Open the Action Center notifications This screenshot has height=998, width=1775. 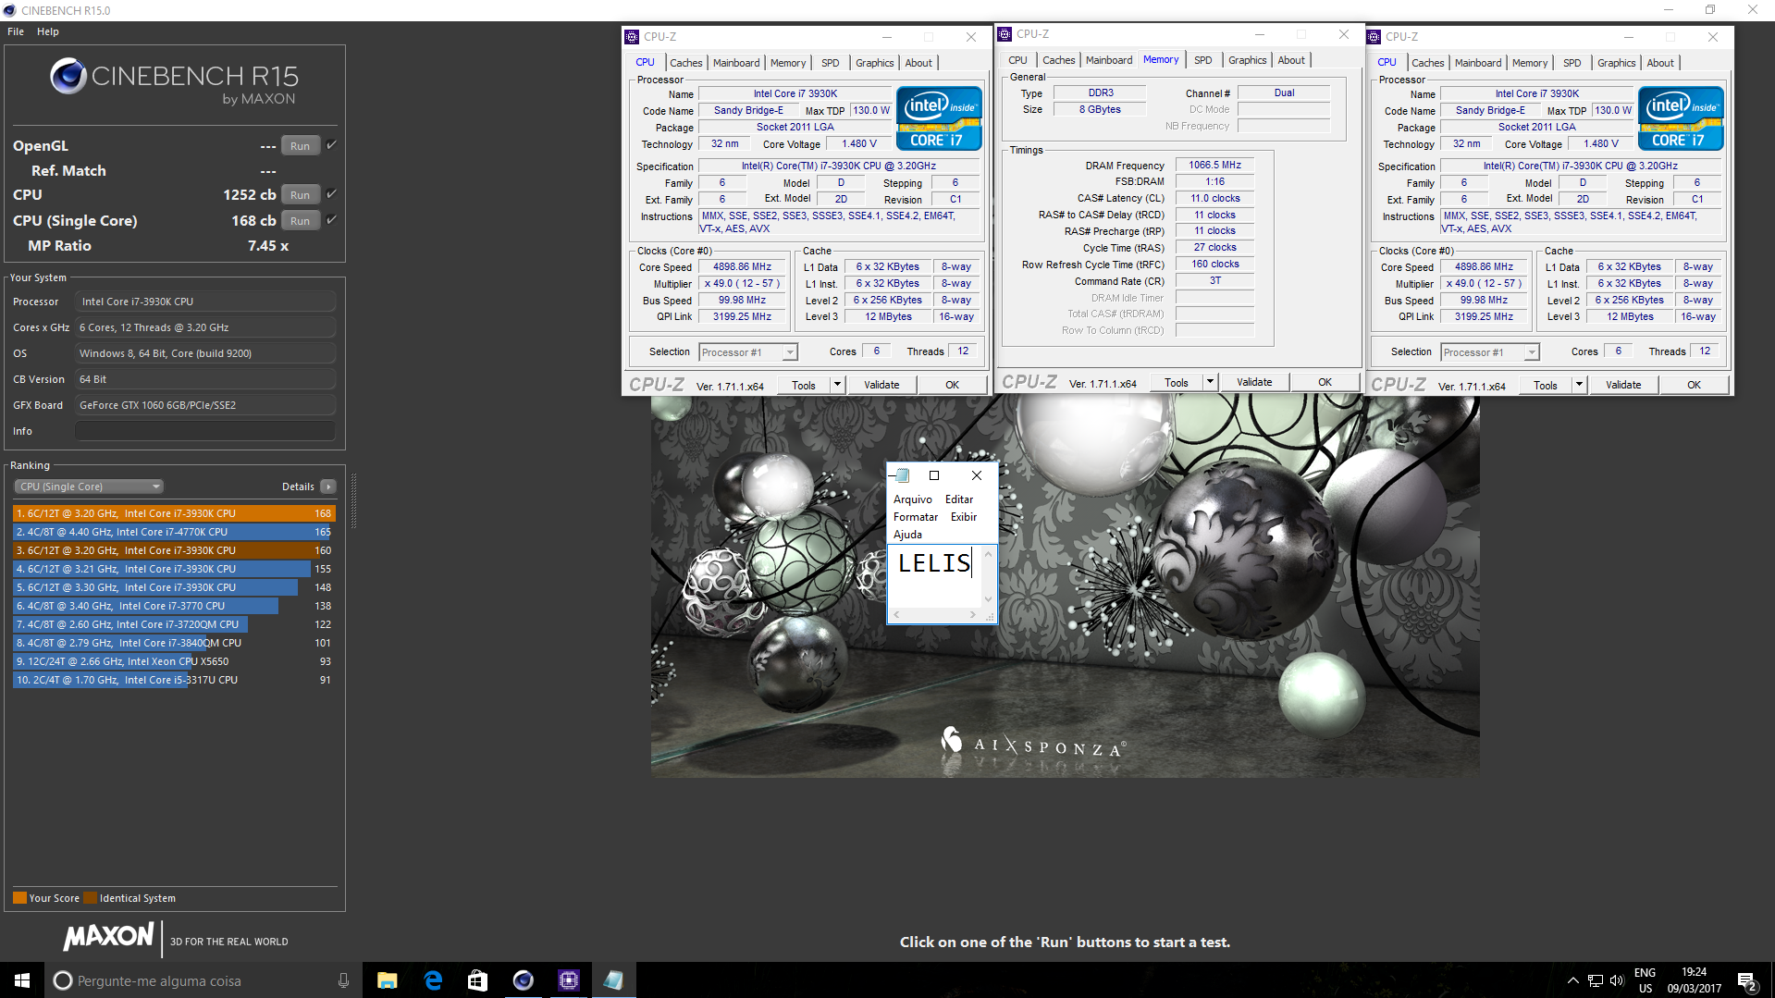[x=1746, y=981]
